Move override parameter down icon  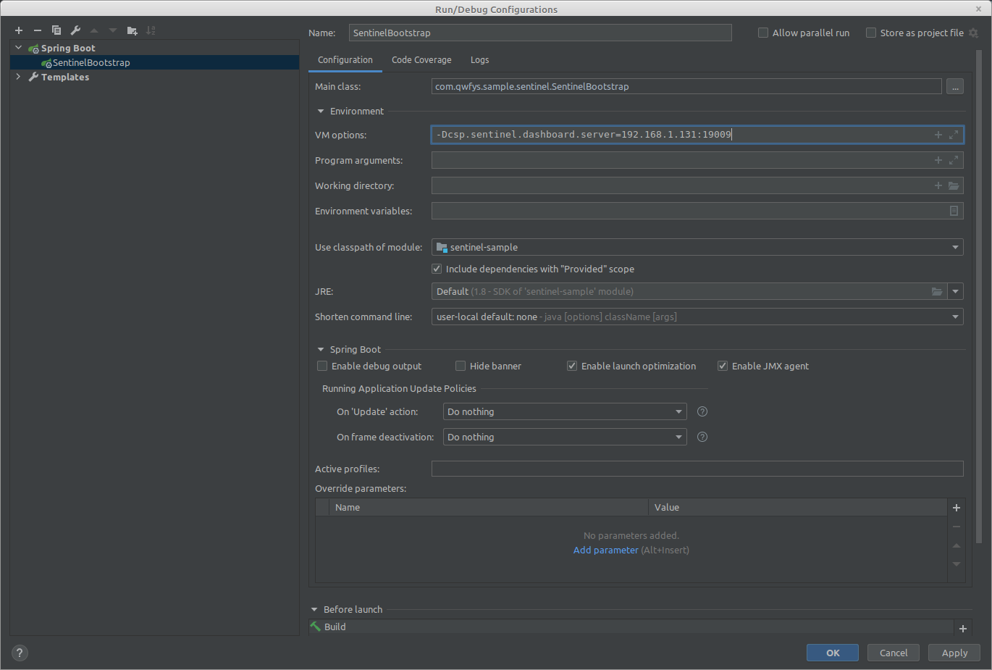(x=957, y=564)
